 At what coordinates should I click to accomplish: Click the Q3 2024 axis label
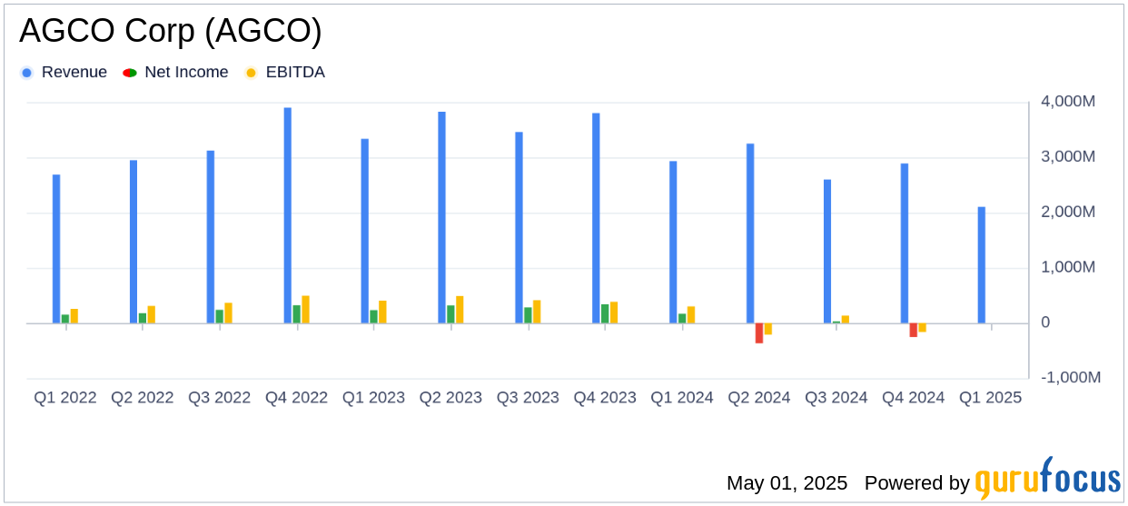click(836, 398)
